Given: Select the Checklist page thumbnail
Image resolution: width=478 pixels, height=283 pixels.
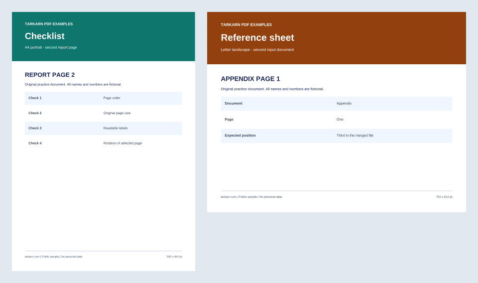Looking at the screenshot, I should coord(104,141).
